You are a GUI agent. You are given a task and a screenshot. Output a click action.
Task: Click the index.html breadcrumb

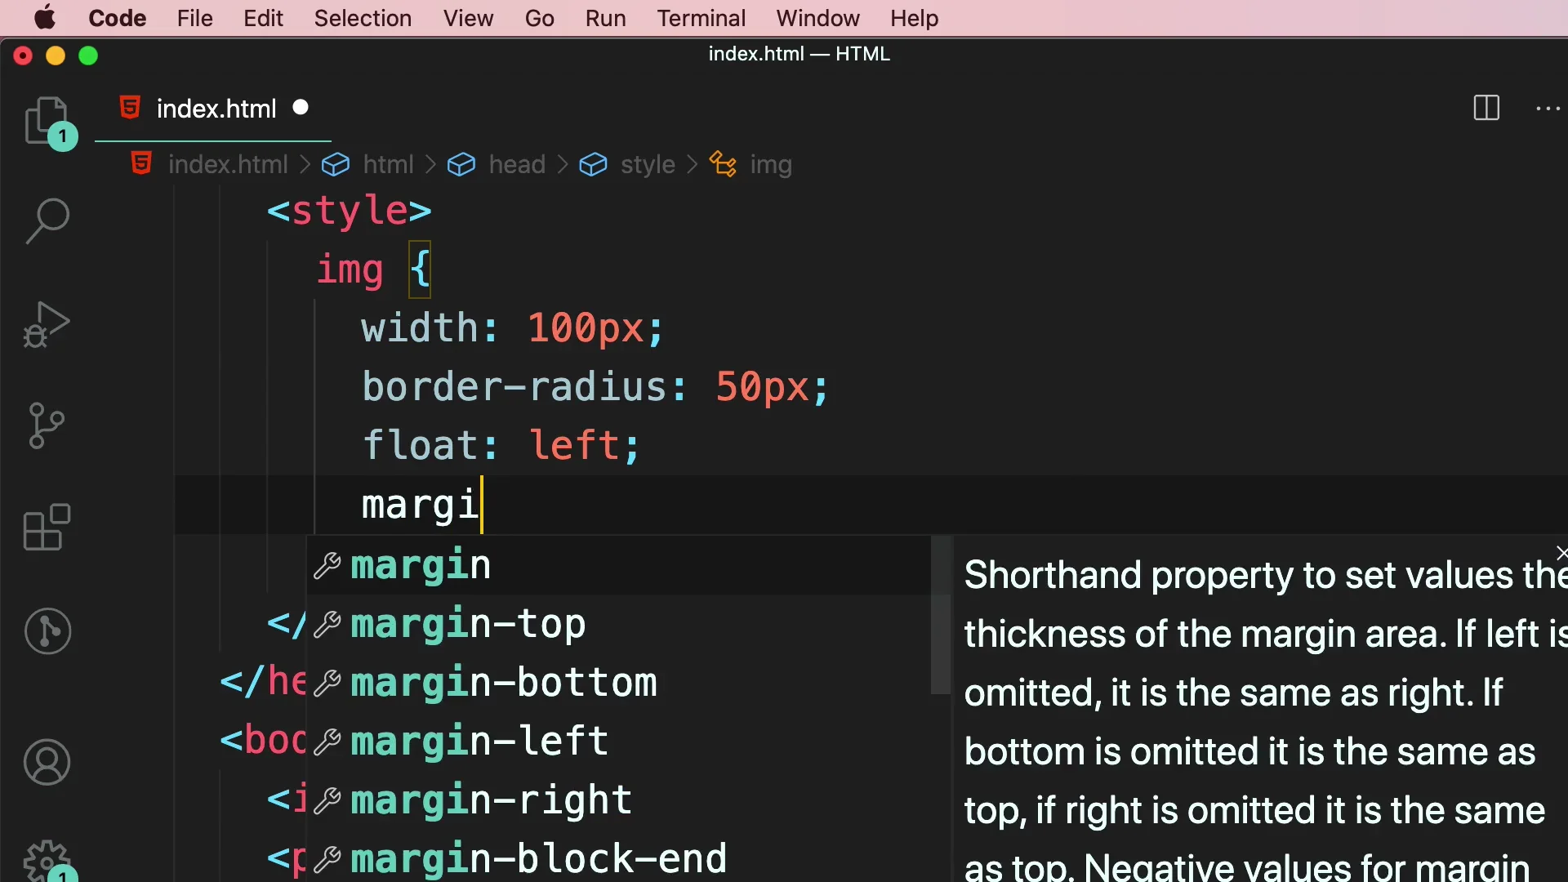(210, 164)
